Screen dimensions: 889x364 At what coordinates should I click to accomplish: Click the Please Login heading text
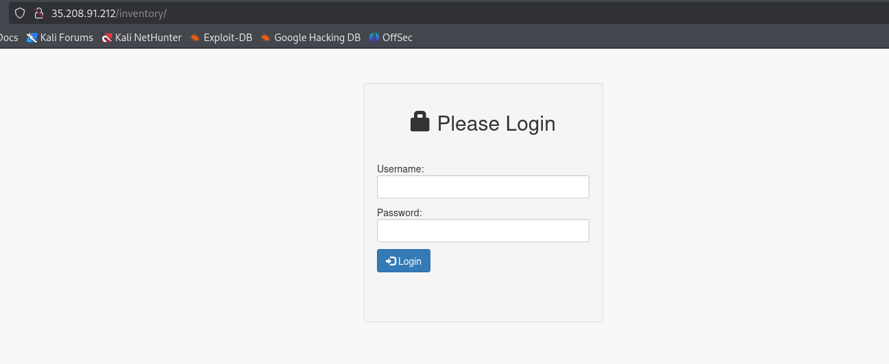[496, 123]
